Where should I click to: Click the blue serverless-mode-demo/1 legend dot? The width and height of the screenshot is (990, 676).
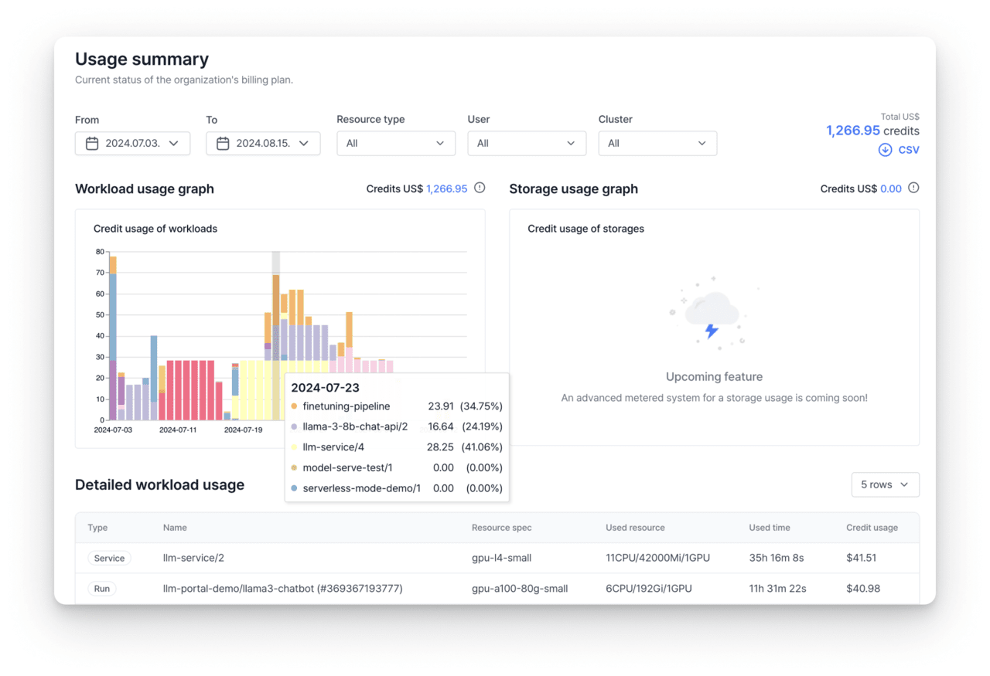[294, 488]
